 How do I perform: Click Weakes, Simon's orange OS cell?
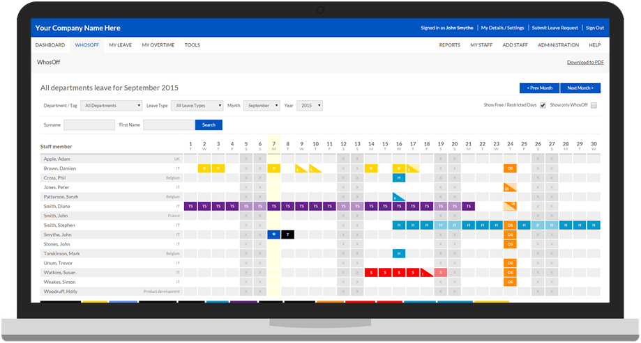[510, 282]
